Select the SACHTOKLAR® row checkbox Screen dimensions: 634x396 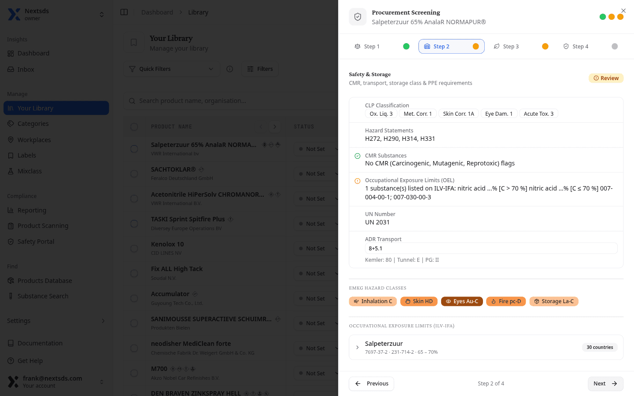(x=134, y=174)
